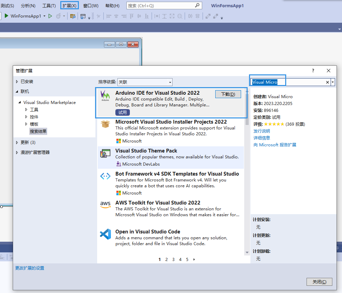Open the 工具(T) menu

(49, 6)
